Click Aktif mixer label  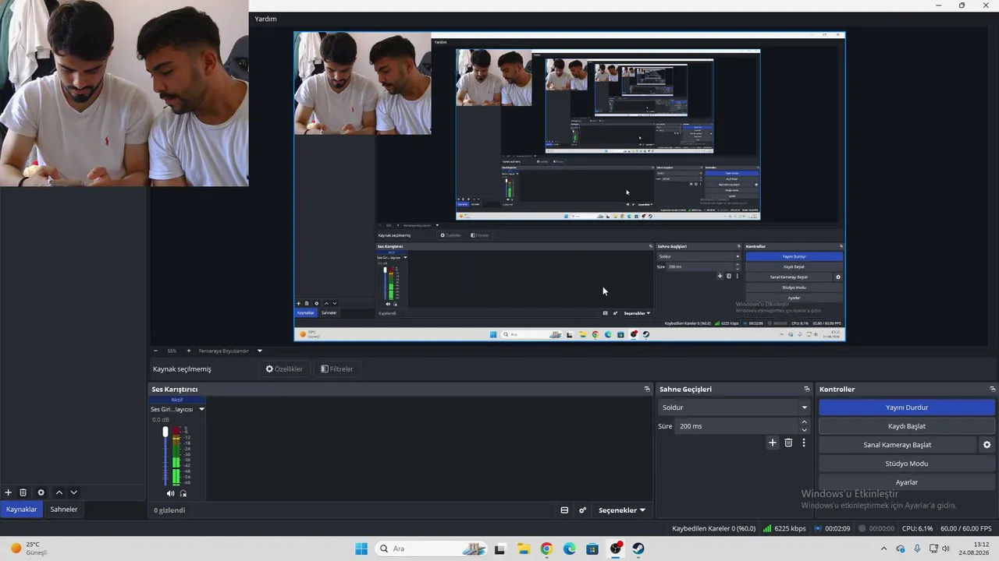pyautogui.click(x=177, y=400)
